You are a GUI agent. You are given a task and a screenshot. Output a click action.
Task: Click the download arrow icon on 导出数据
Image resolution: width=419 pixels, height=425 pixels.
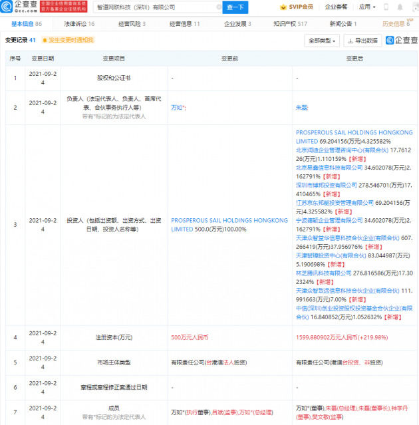[x=350, y=41]
